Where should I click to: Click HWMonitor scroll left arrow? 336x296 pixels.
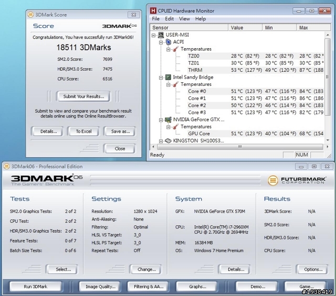[x=153, y=147]
